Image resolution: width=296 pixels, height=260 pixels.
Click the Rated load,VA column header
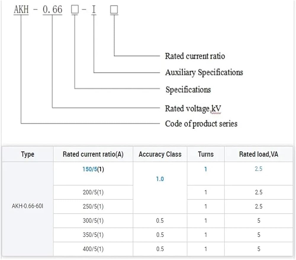259,154
